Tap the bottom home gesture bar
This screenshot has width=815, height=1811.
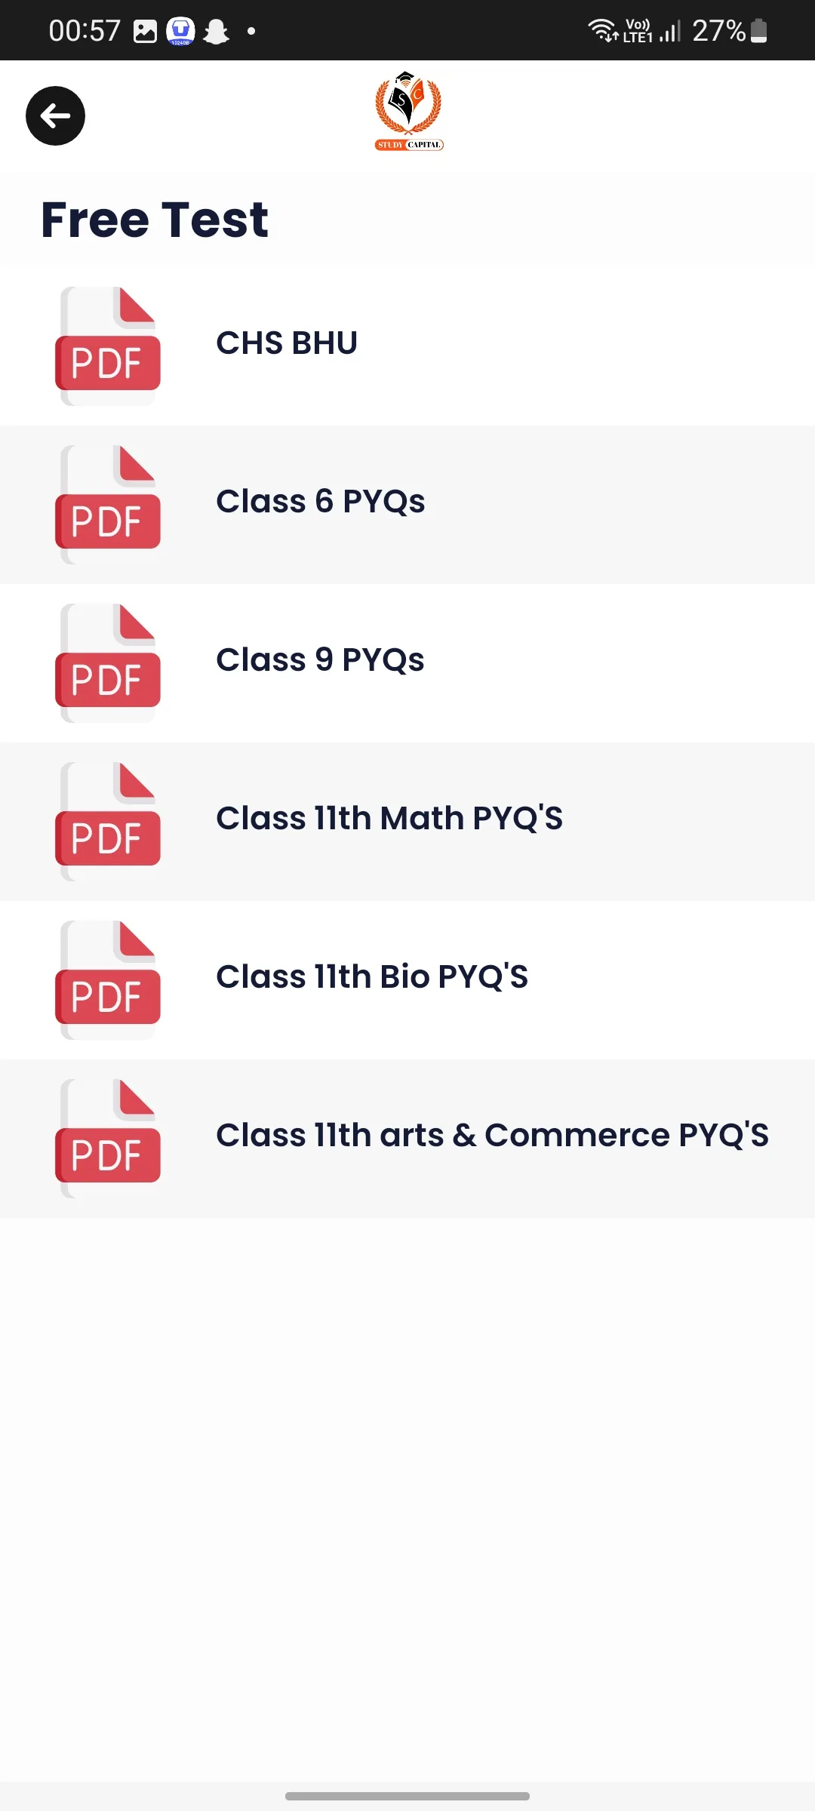click(407, 1796)
